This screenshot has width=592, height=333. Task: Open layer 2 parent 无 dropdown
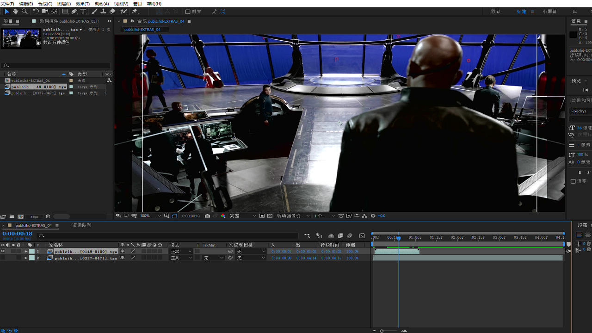click(x=251, y=258)
